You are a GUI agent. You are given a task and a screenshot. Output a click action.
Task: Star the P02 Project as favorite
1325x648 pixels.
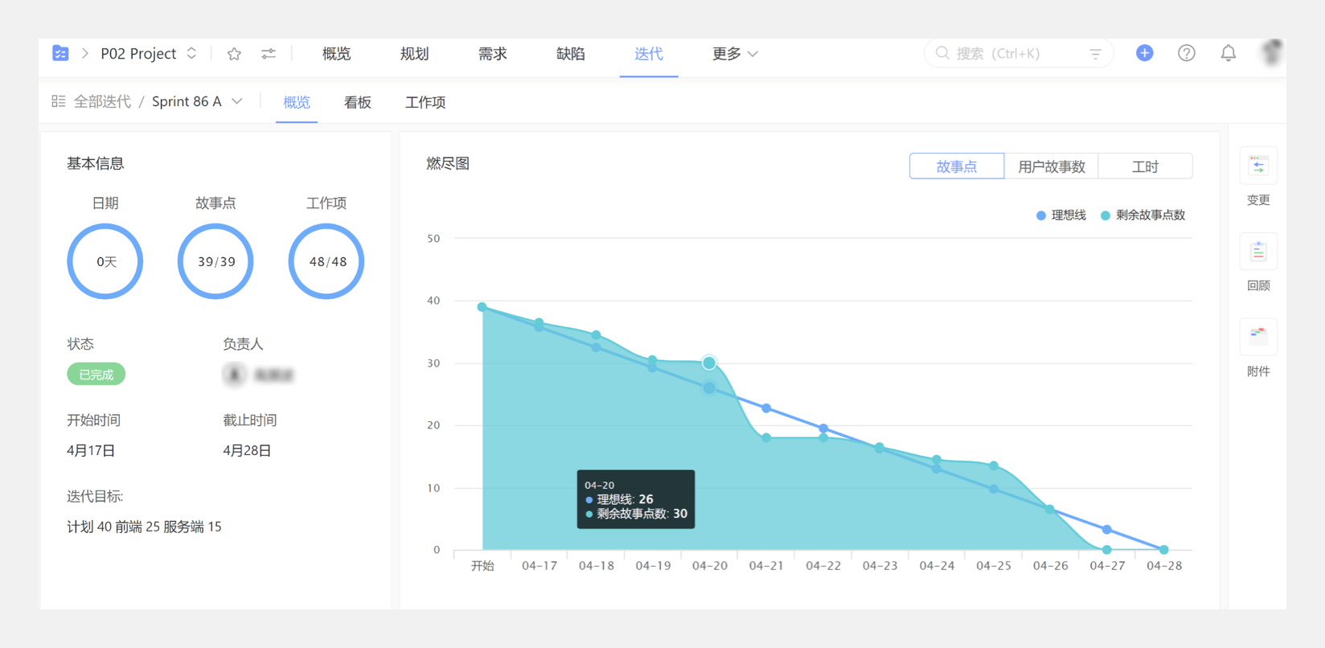point(234,54)
